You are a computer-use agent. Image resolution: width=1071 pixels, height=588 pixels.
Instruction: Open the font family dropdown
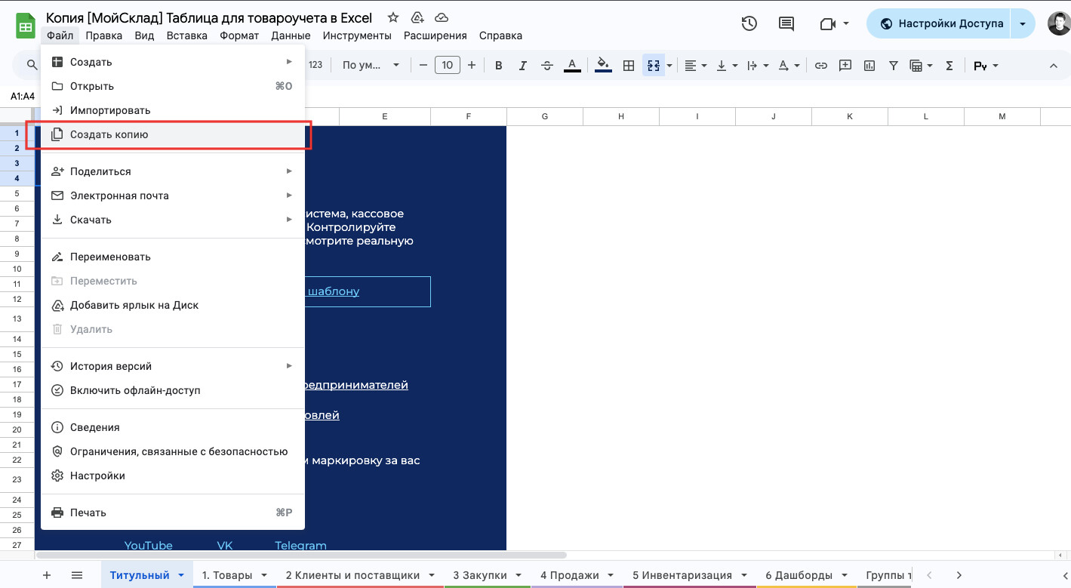point(371,66)
